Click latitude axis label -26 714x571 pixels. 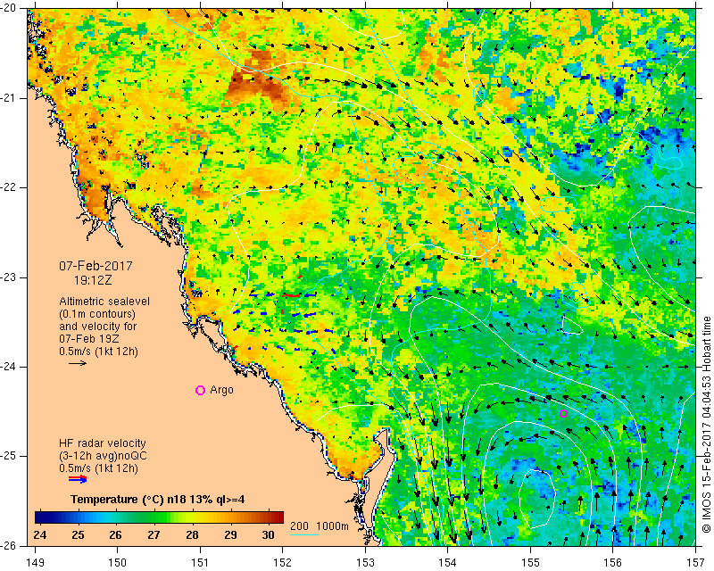pos(9,545)
